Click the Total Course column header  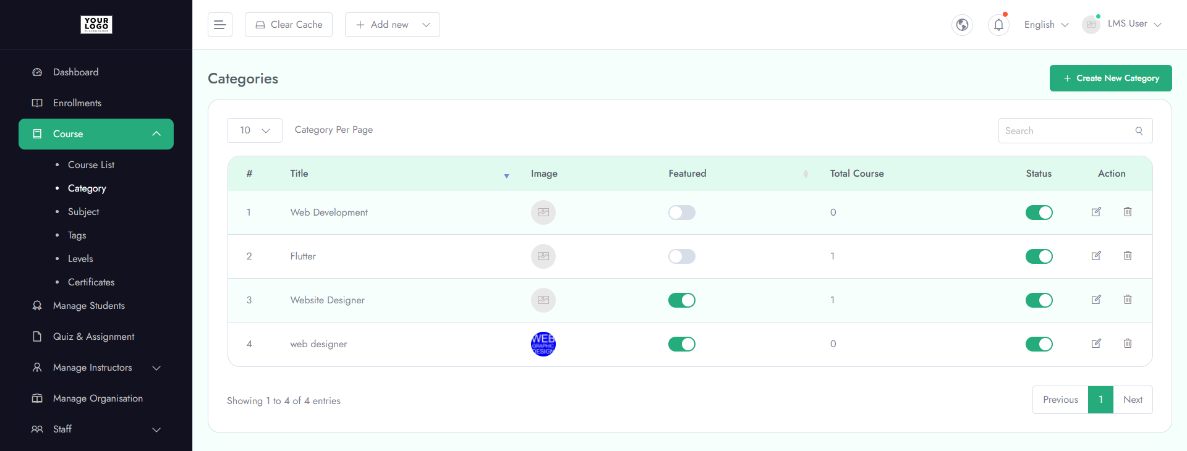(857, 174)
